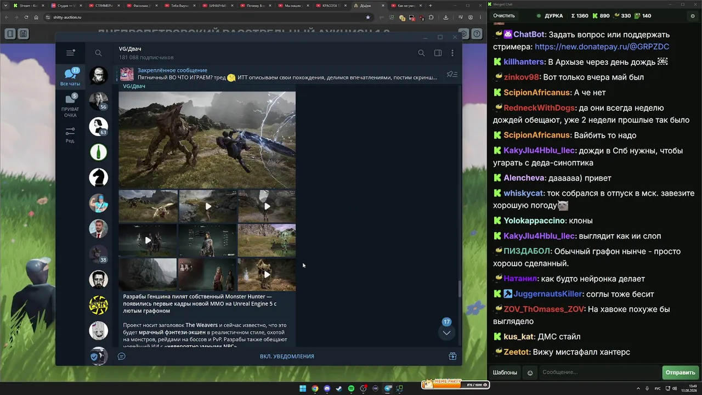Open Merged Chat settings gear
This screenshot has height=395, width=702.
(x=693, y=16)
